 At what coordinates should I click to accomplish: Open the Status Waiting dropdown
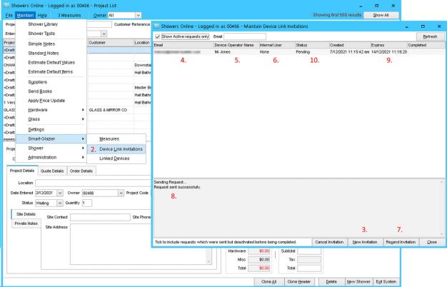pyautogui.click(x=60, y=203)
